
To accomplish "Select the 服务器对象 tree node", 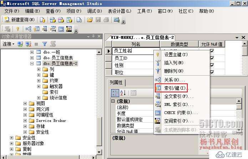I will 34,143.
